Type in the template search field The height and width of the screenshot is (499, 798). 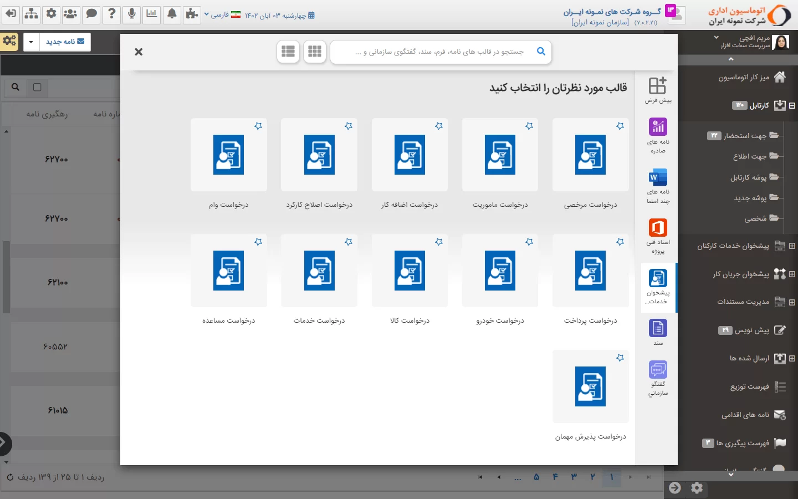438,52
